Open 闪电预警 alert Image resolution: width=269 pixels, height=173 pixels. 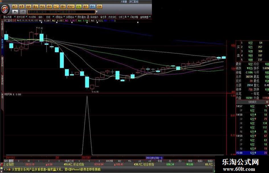click(134, 17)
